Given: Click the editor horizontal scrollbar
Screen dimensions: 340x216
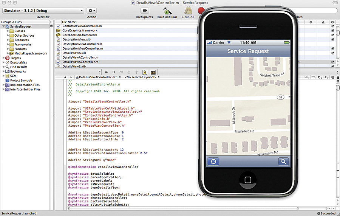Looking at the screenshot, I should [x=184, y=208].
